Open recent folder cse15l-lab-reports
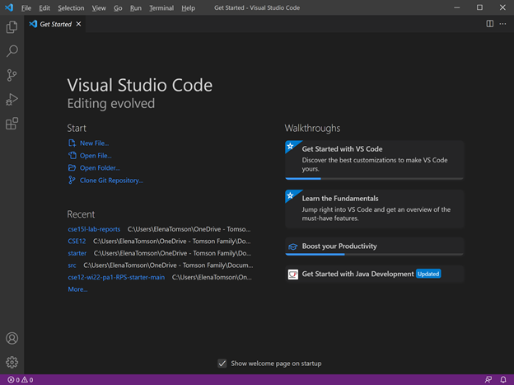 coord(94,229)
